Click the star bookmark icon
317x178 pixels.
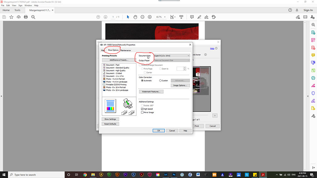click(11, 17)
